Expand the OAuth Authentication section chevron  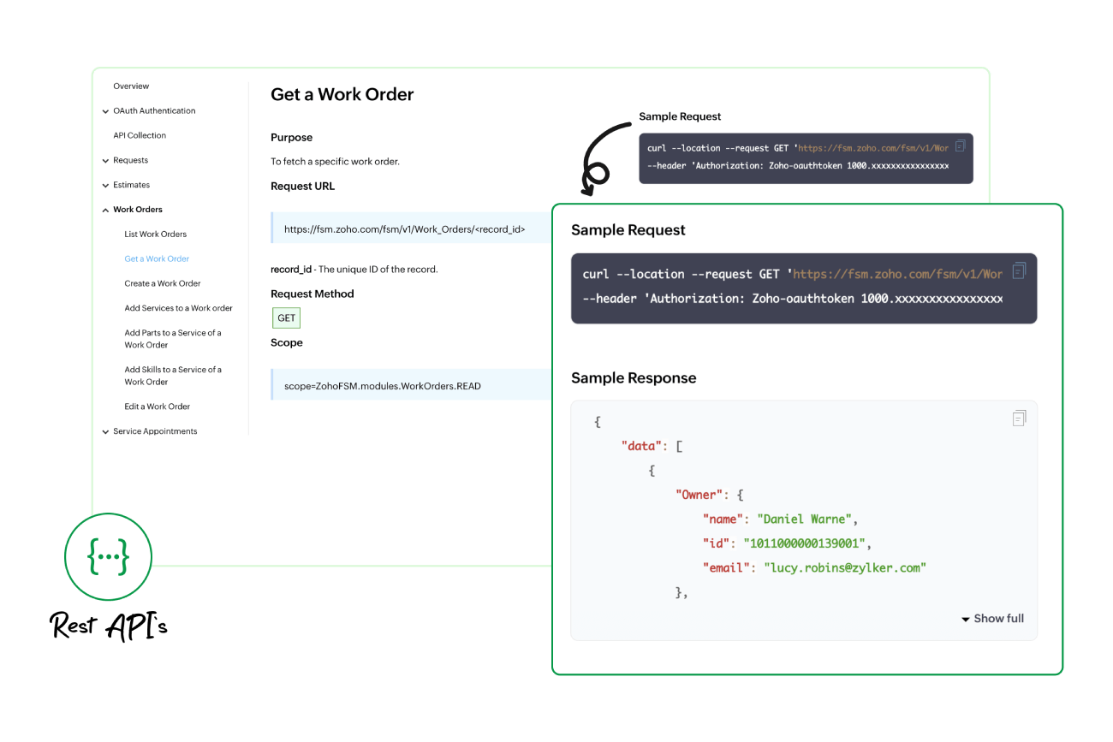click(x=105, y=111)
